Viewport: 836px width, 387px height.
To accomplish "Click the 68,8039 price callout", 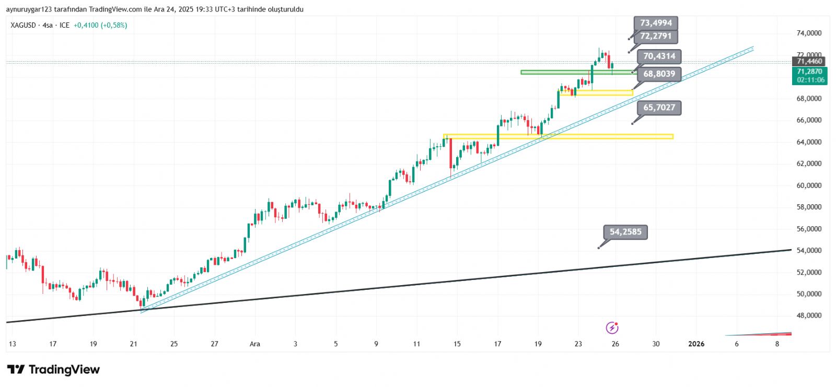I will click(x=659, y=74).
